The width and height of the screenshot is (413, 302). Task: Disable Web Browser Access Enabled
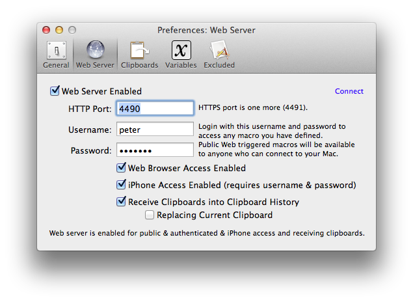[121, 168]
